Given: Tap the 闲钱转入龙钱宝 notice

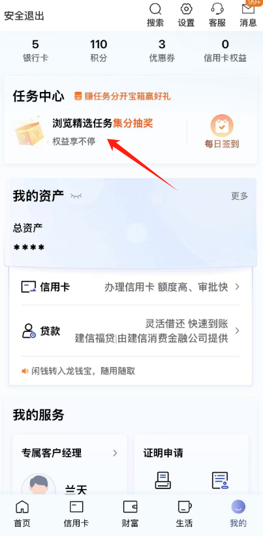Looking at the screenshot, I should pos(78,371).
